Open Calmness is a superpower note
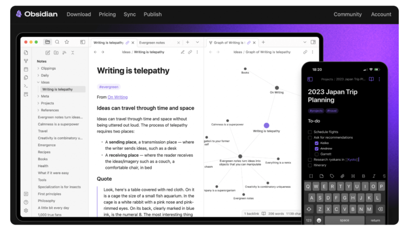409x230 pixels. point(59,125)
